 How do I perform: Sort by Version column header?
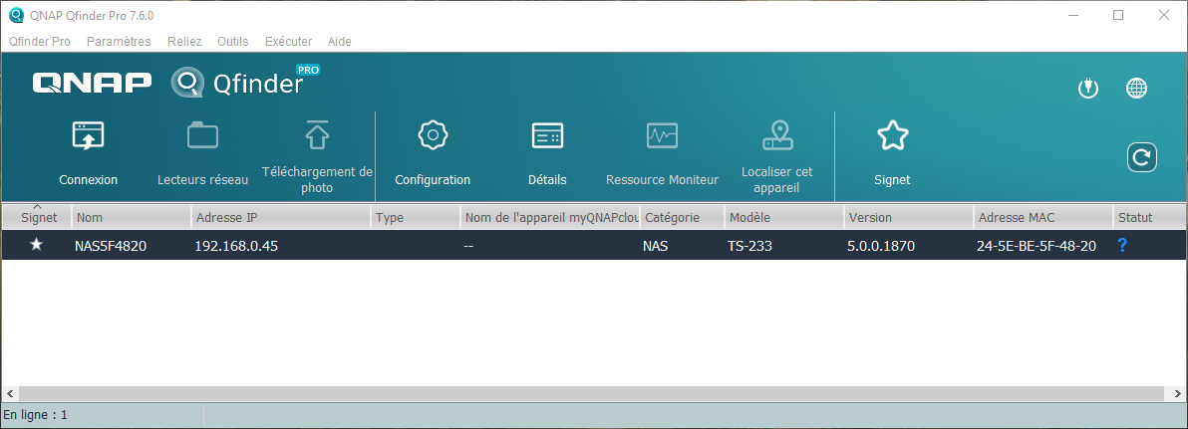(x=908, y=217)
